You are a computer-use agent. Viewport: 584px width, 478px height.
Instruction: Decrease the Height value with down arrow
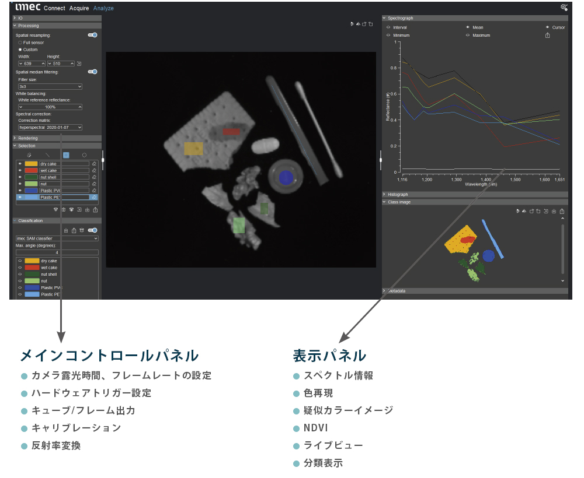50,64
